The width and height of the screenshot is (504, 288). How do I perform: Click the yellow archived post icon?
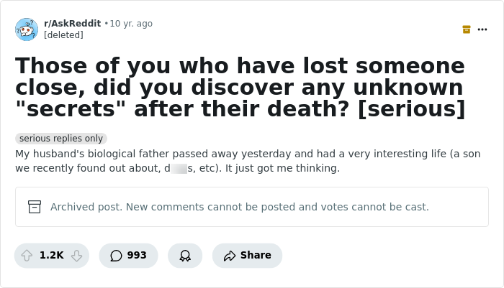click(467, 29)
